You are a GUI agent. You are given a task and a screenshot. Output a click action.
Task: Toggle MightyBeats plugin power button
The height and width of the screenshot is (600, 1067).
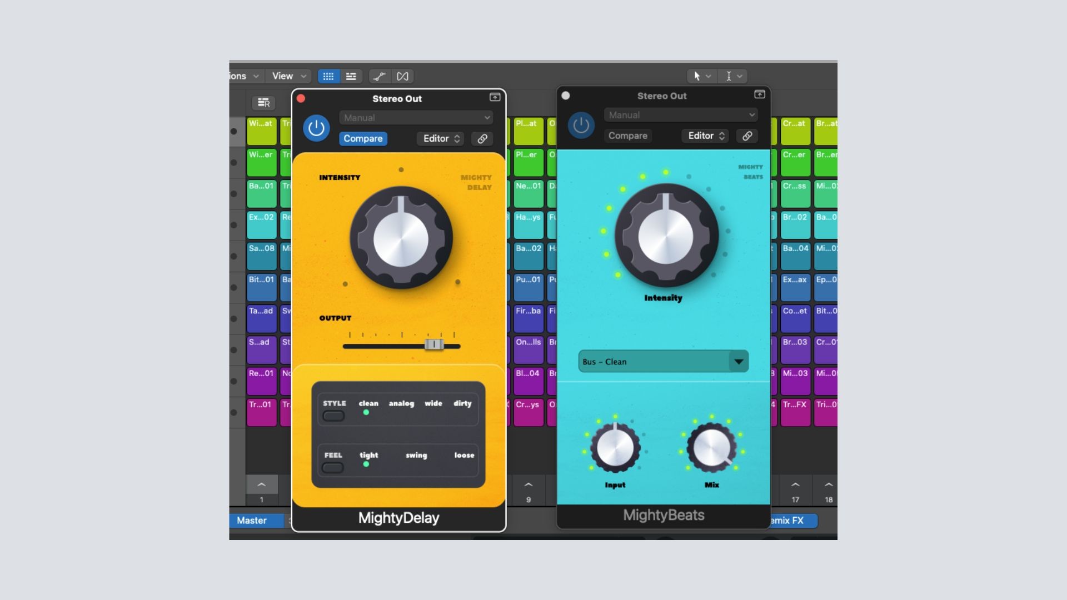(581, 126)
